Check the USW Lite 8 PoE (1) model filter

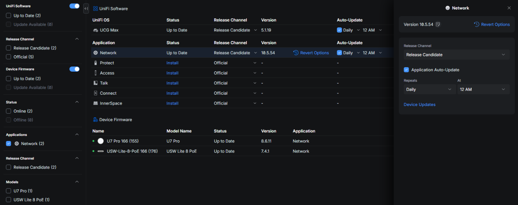click(8, 200)
